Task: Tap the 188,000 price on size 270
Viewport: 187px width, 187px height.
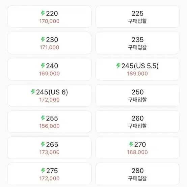Action: [x=137, y=152]
